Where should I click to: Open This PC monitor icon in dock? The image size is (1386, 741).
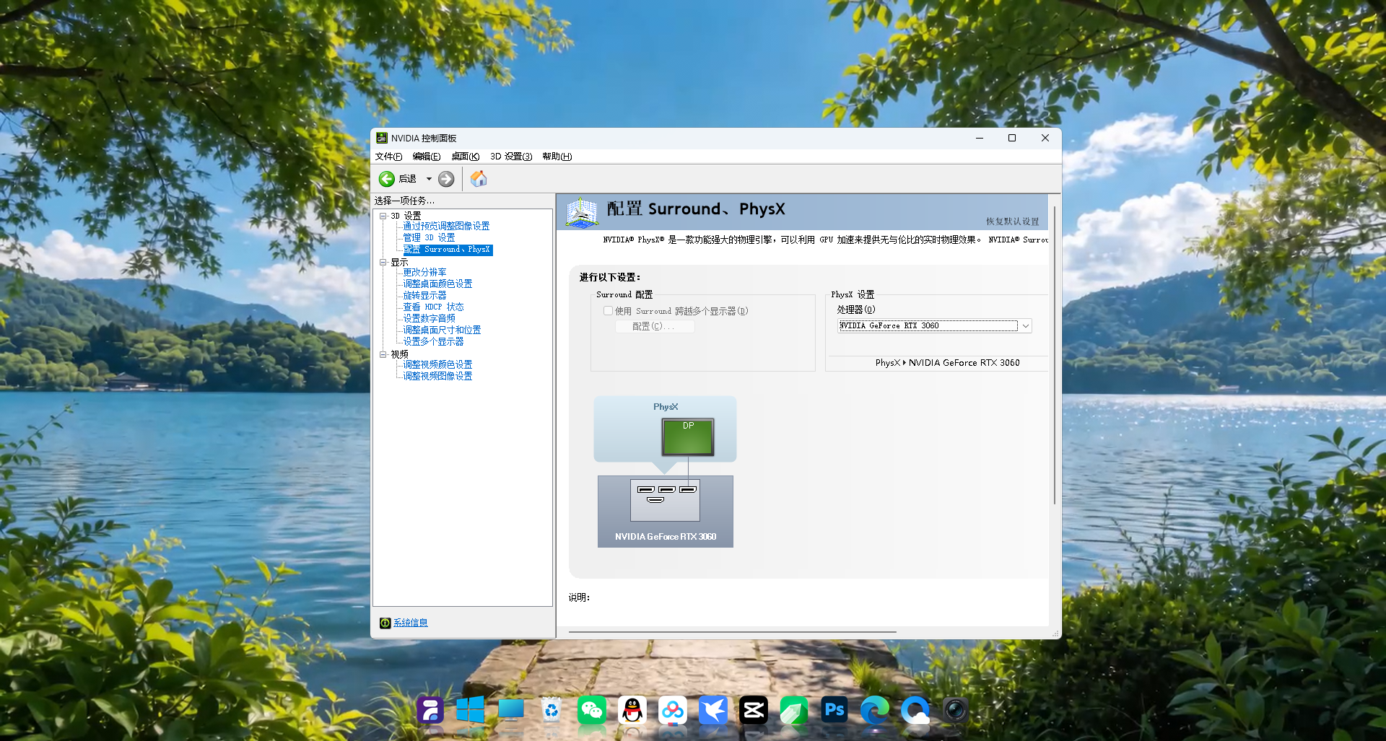tap(511, 710)
